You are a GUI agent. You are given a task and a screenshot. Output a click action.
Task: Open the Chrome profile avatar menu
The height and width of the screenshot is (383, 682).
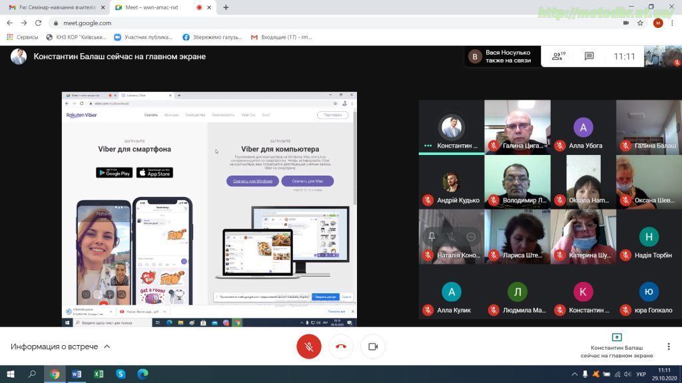657,23
